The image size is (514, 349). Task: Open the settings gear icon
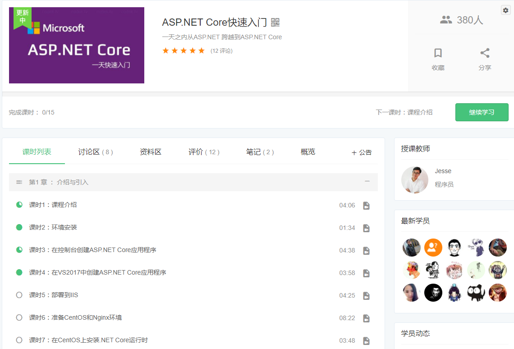pyautogui.click(x=506, y=10)
